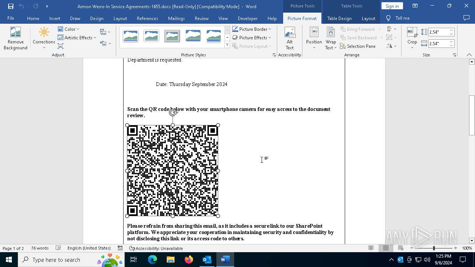The height and width of the screenshot is (267, 475).
Task: Open Task View on the taskbar
Action: (x=134, y=260)
